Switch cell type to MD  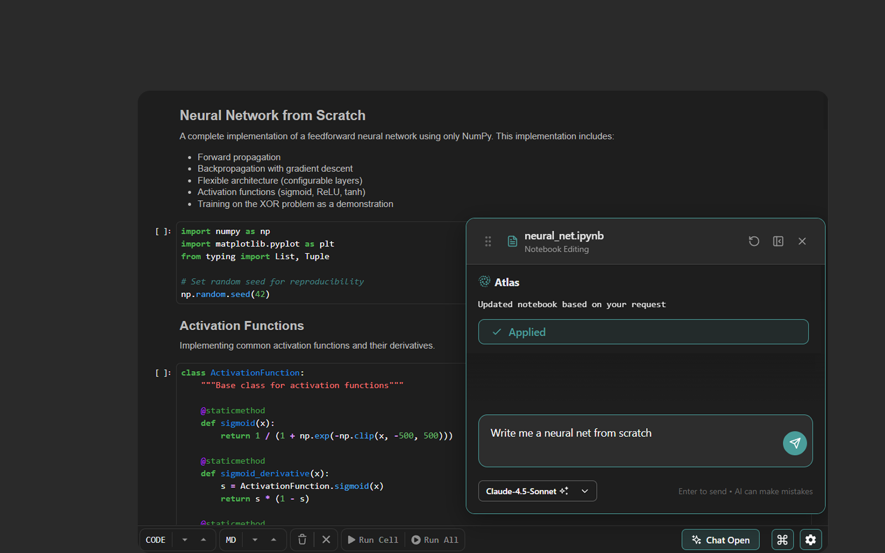pos(231,539)
